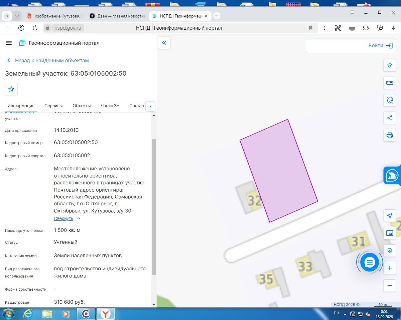The image size is (401, 320).
Task: Show more tabs with right arrow
Action: (150, 106)
